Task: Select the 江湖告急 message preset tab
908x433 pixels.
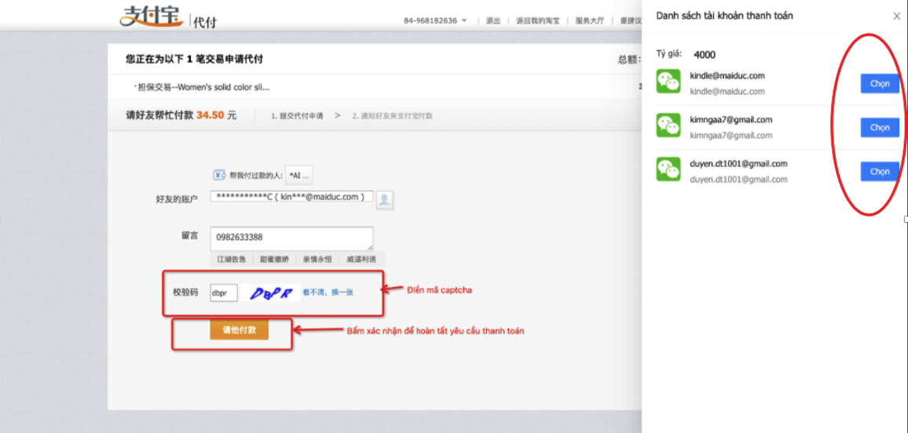Action: point(232,259)
